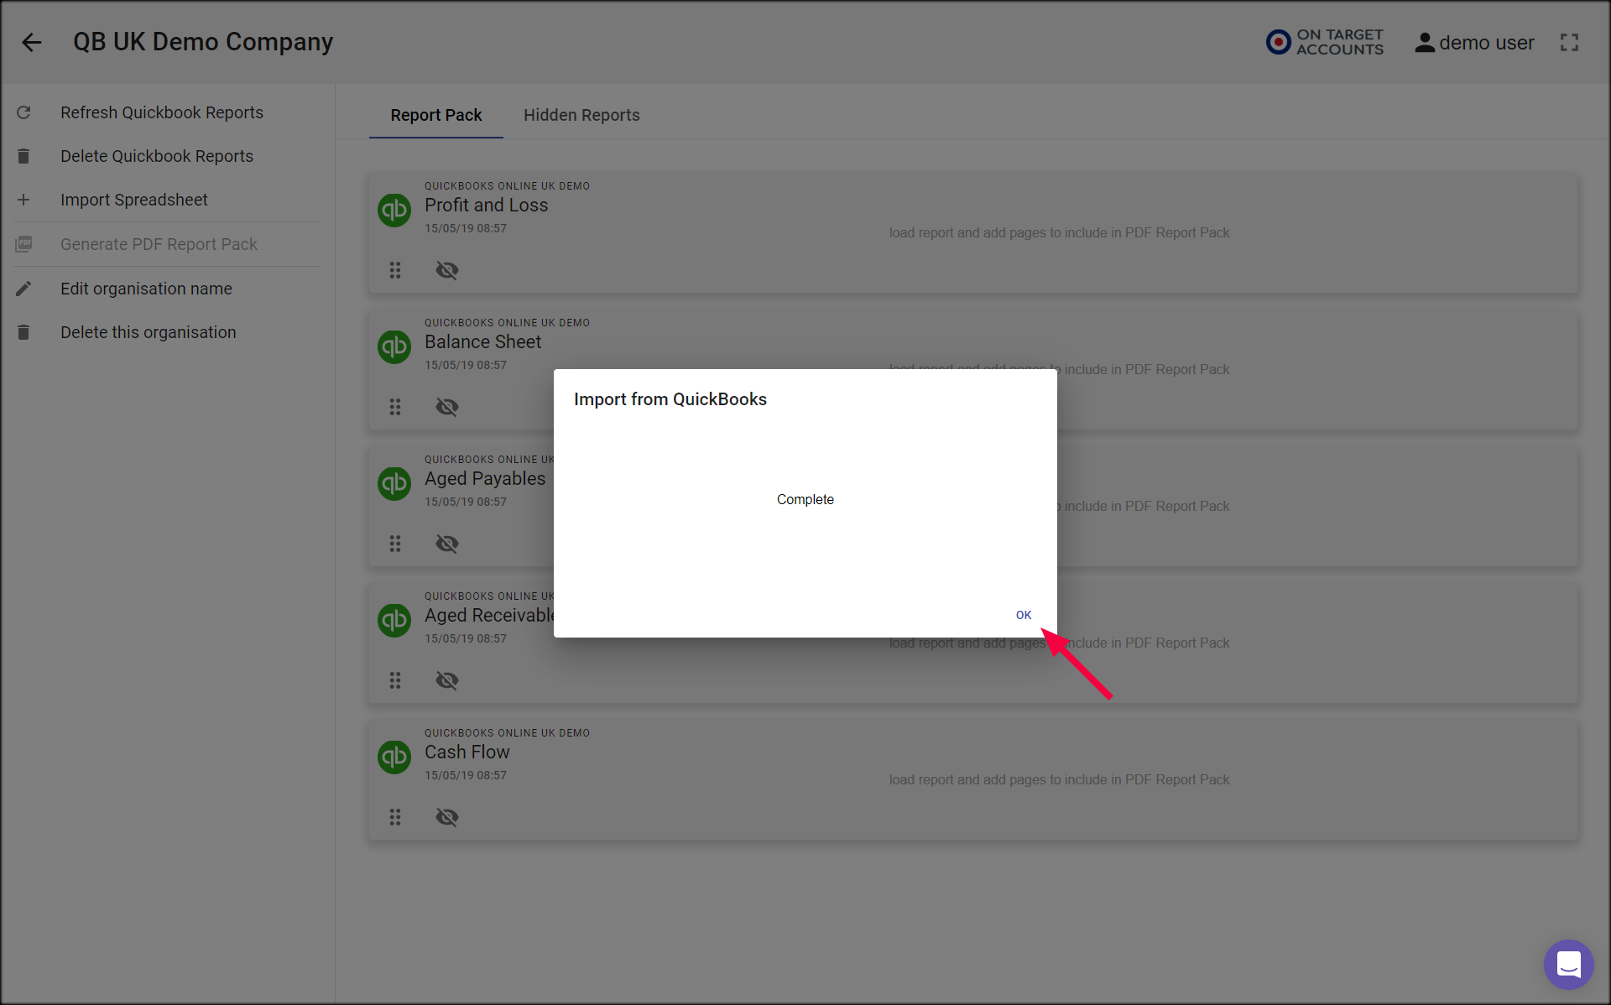Open the Aged Payables report title
Image resolution: width=1611 pixels, height=1005 pixels.
(485, 479)
